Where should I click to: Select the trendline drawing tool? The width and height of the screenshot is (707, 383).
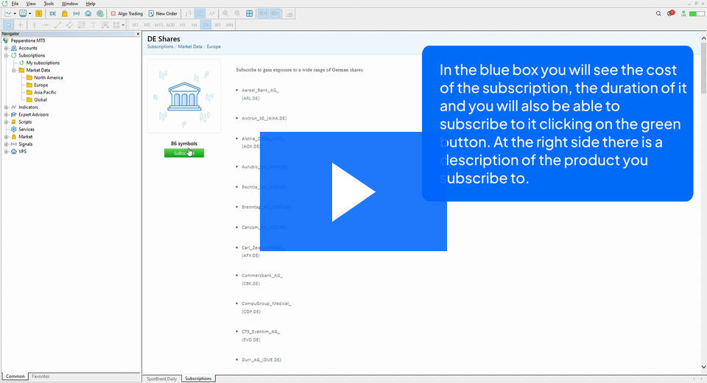57,25
